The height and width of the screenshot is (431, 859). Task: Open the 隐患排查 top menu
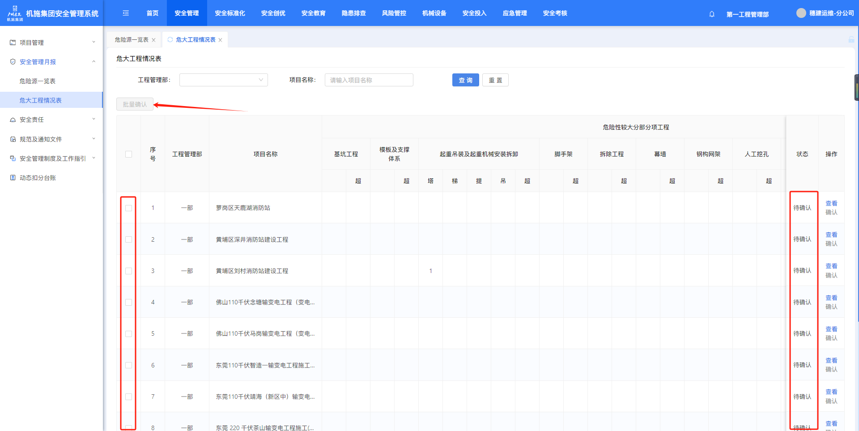click(353, 13)
